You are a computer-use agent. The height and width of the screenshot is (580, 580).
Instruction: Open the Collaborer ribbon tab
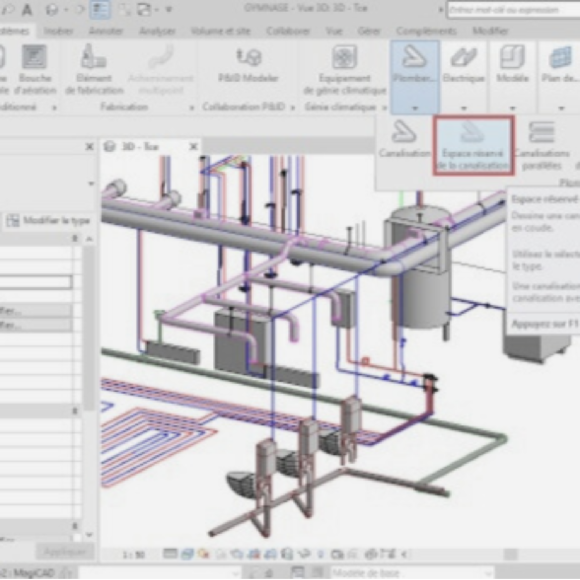pos(288,31)
